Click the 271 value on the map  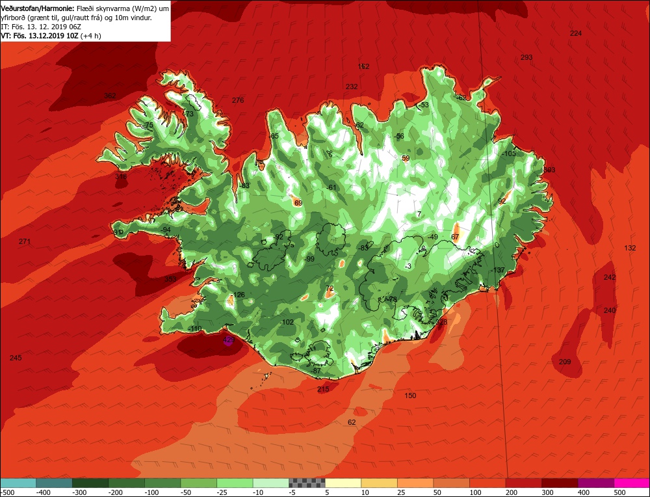click(25, 241)
